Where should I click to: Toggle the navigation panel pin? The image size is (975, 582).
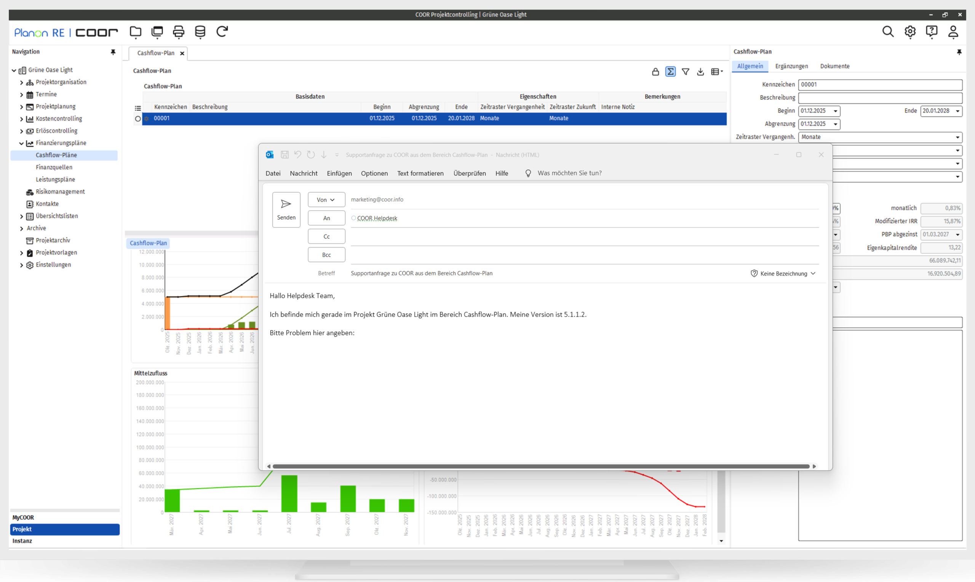(x=113, y=52)
